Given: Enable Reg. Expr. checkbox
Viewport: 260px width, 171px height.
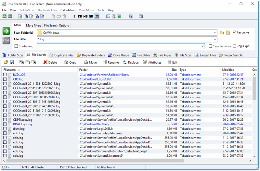Looking at the screenshot, I should (x=234, y=46).
